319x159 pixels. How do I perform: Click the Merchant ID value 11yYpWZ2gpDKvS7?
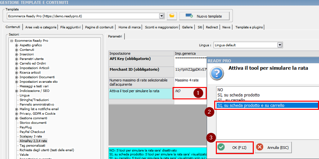(190, 72)
